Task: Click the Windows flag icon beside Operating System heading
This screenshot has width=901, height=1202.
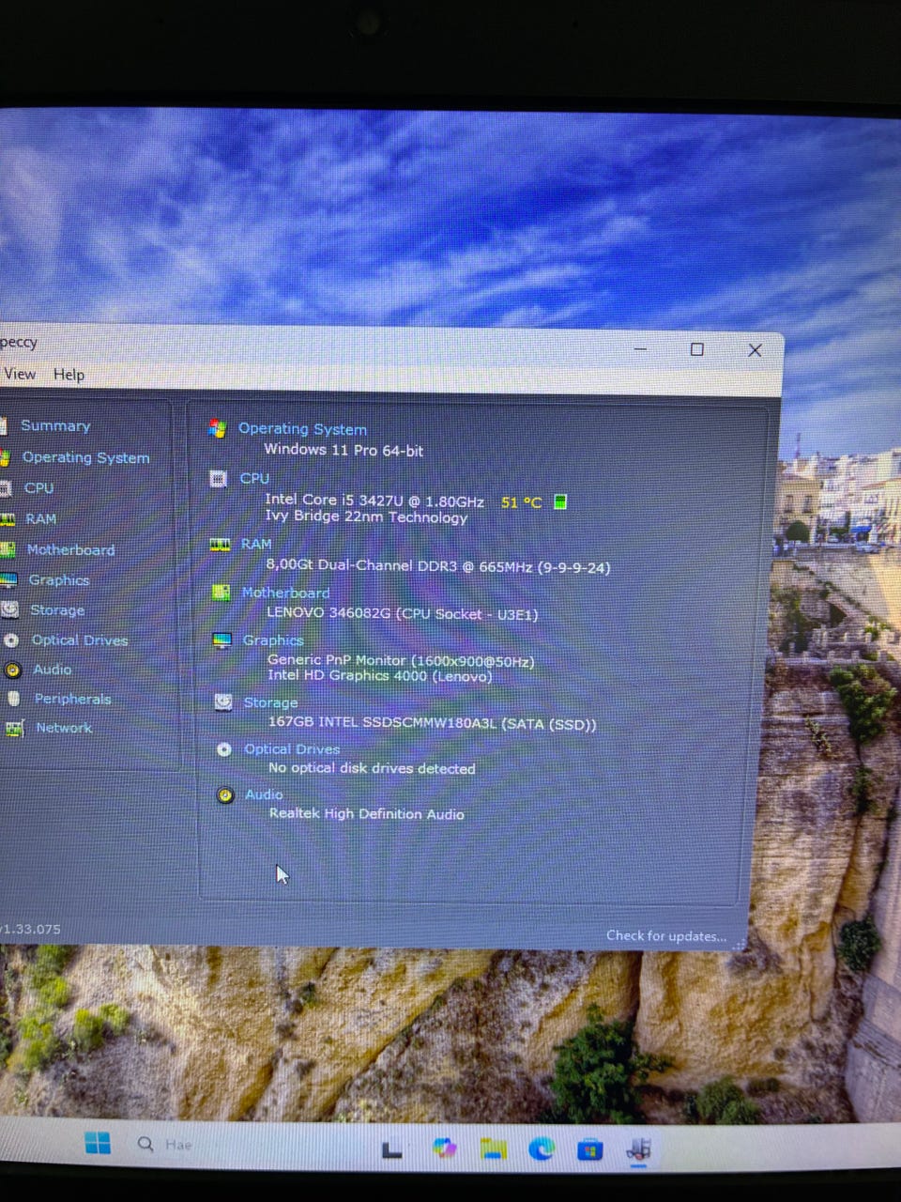Action: click(x=217, y=428)
